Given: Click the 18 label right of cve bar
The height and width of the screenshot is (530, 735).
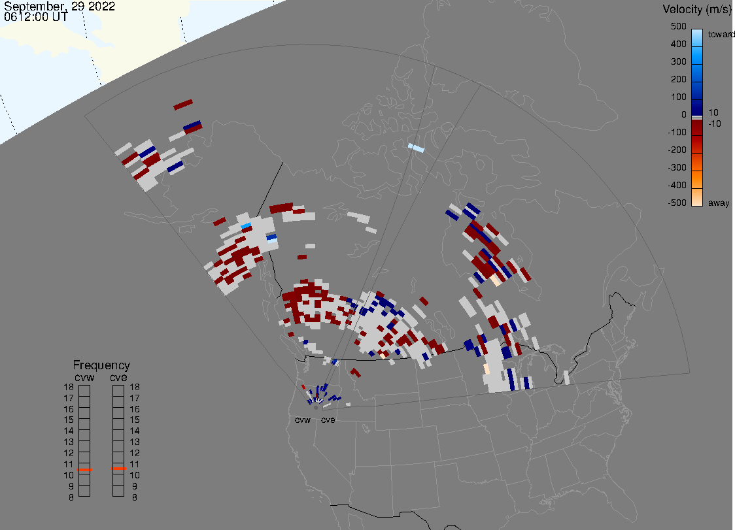Looking at the screenshot, I should [135, 387].
